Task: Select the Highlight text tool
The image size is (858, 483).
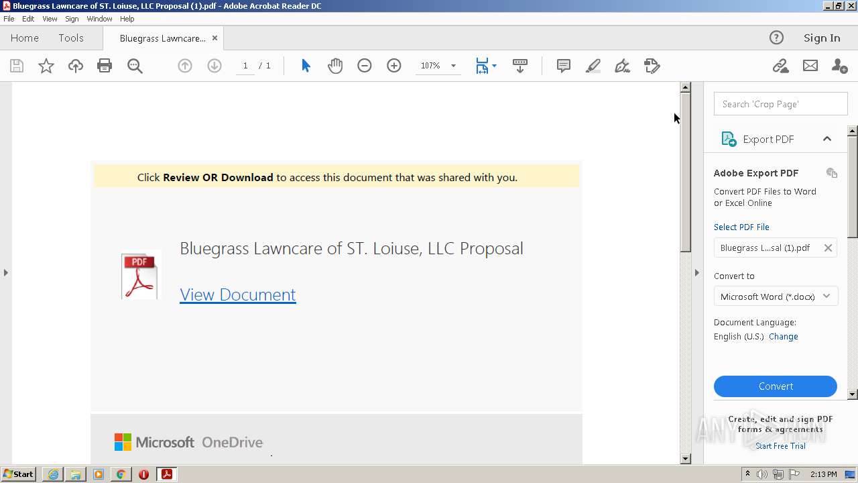Action: [593, 66]
